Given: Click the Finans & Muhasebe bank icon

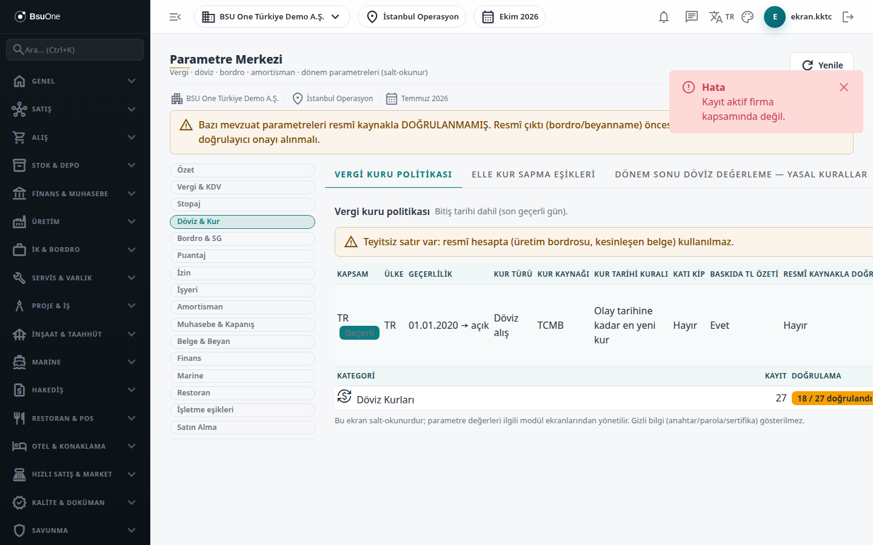Looking at the screenshot, I should pyautogui.click(x=19, y=194).
